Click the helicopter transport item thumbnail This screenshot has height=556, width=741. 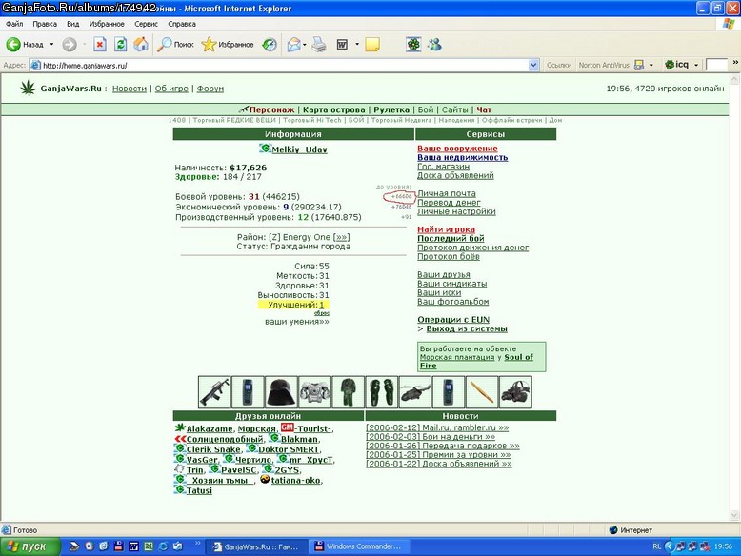coord(415,392)
